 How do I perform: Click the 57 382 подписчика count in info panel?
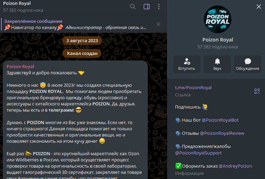coord(218,47)
